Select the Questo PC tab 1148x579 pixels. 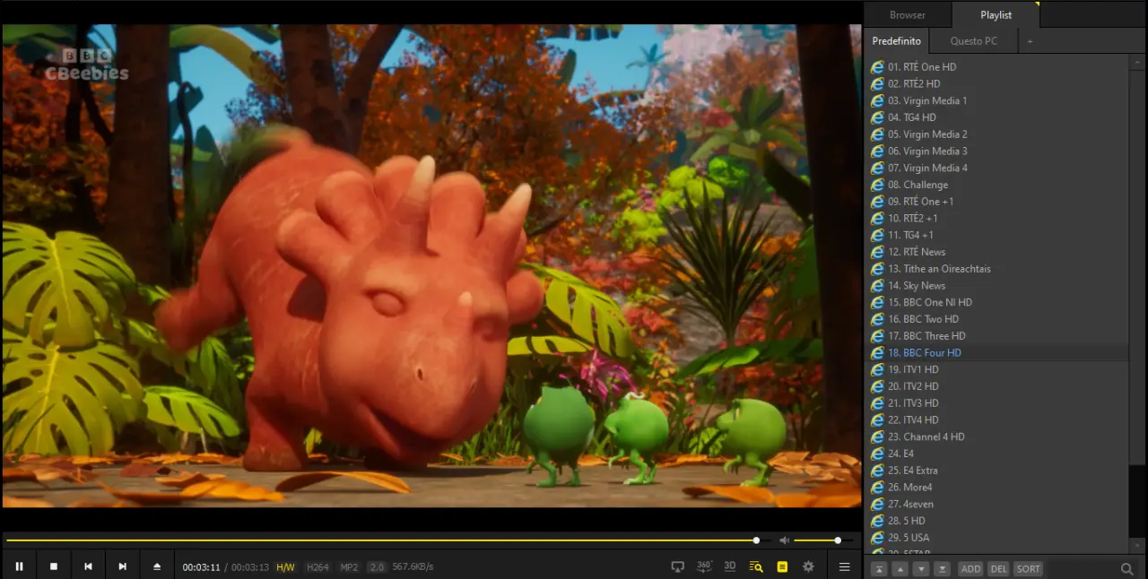coord(973,41)
